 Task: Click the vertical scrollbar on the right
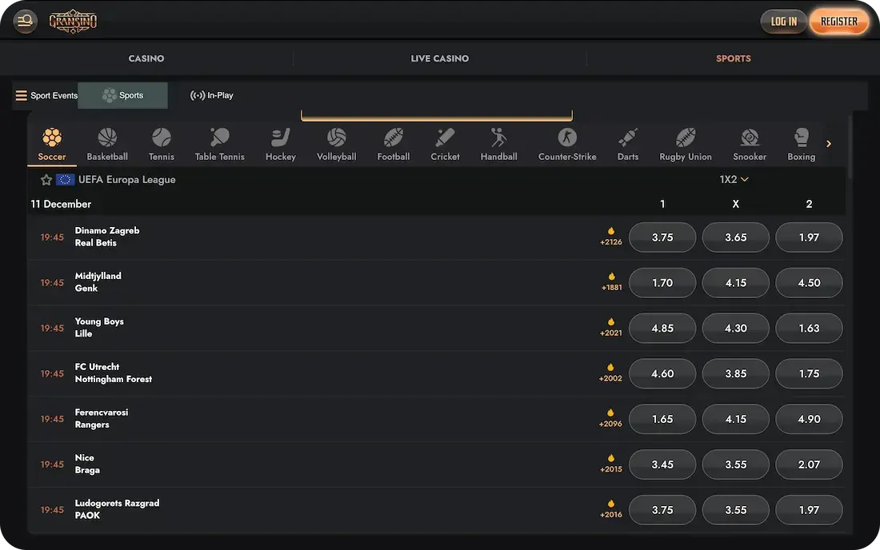850,147
